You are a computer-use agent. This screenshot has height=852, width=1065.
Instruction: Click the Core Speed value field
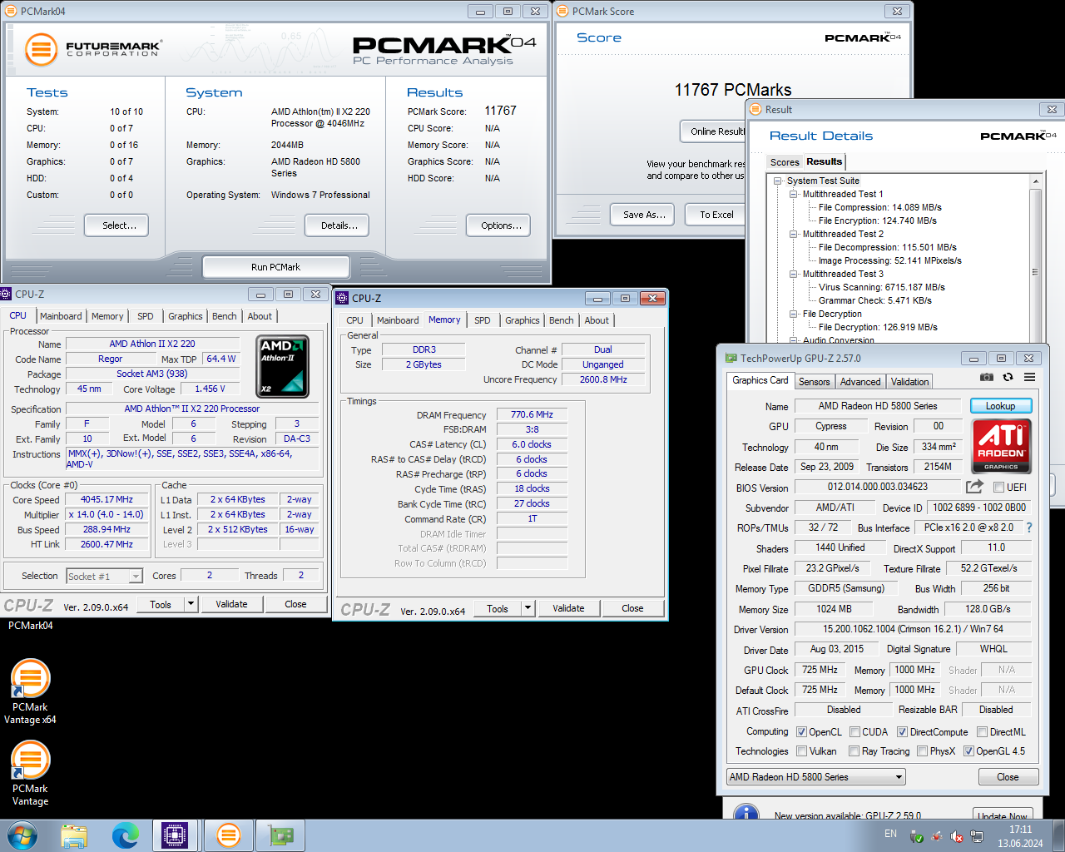click(x=106, y=500)
